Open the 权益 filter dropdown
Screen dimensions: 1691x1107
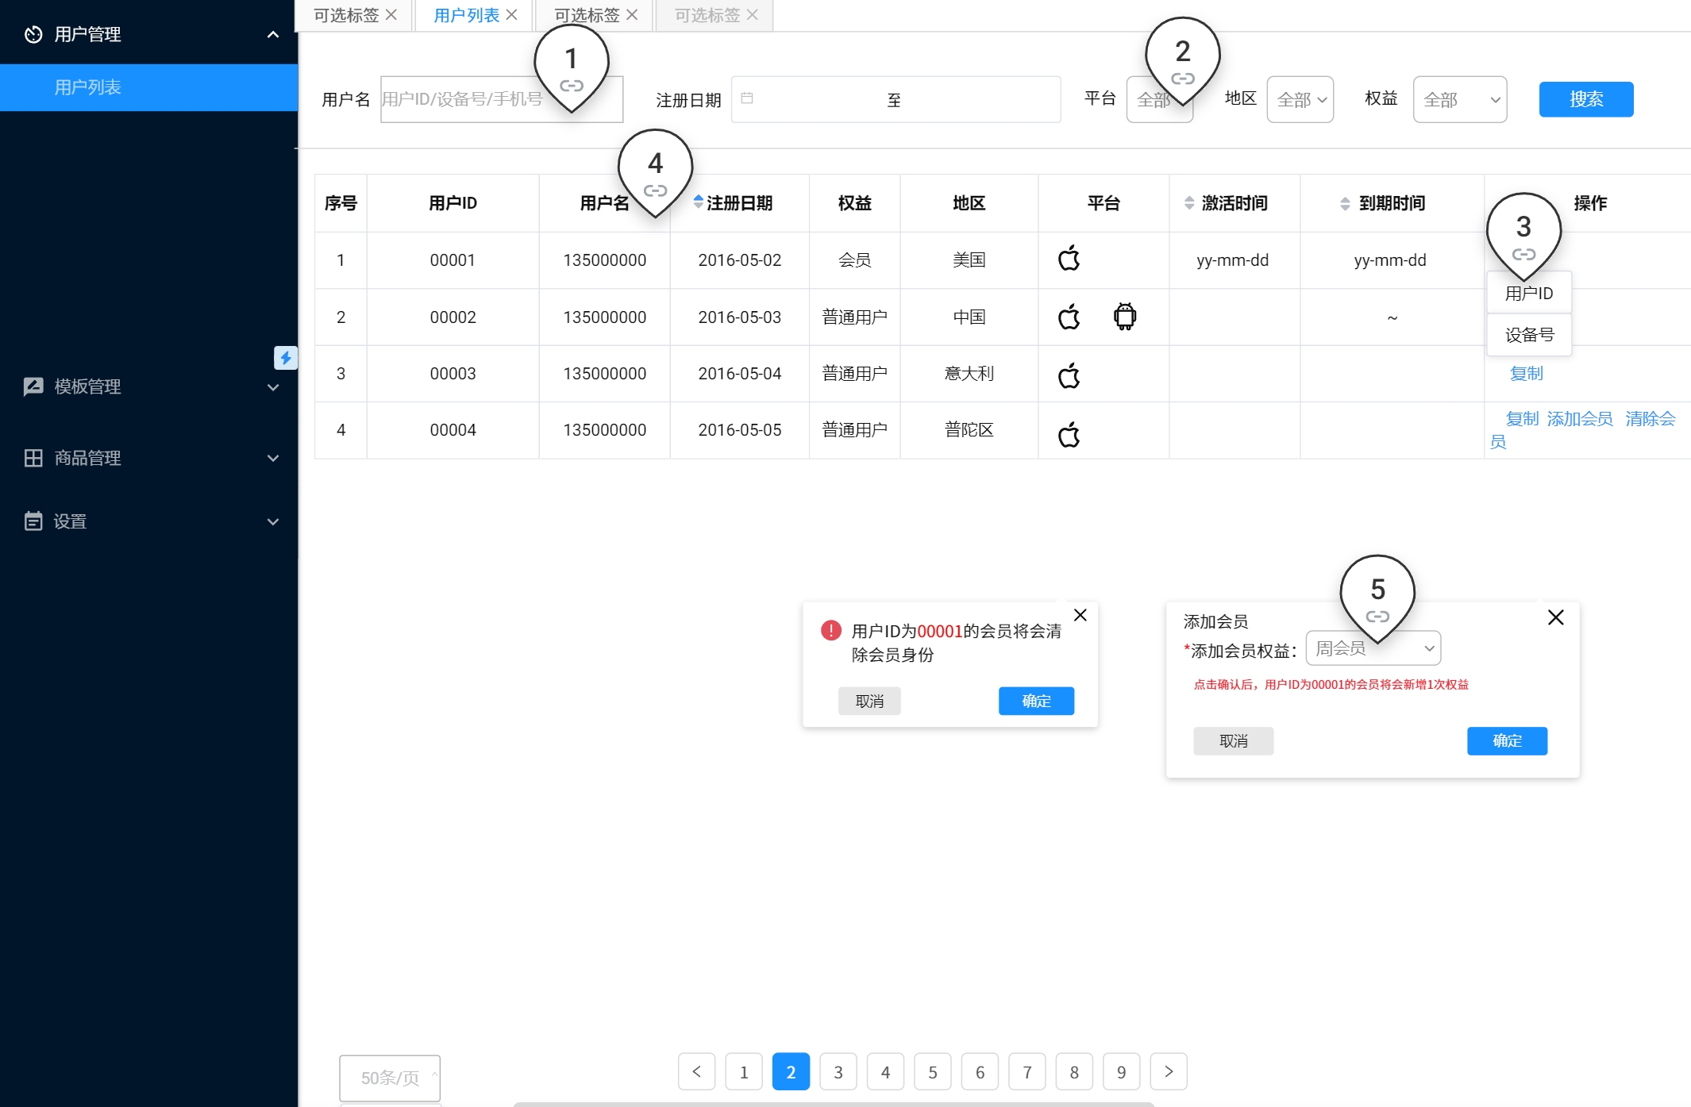[x=1460, y=99]
